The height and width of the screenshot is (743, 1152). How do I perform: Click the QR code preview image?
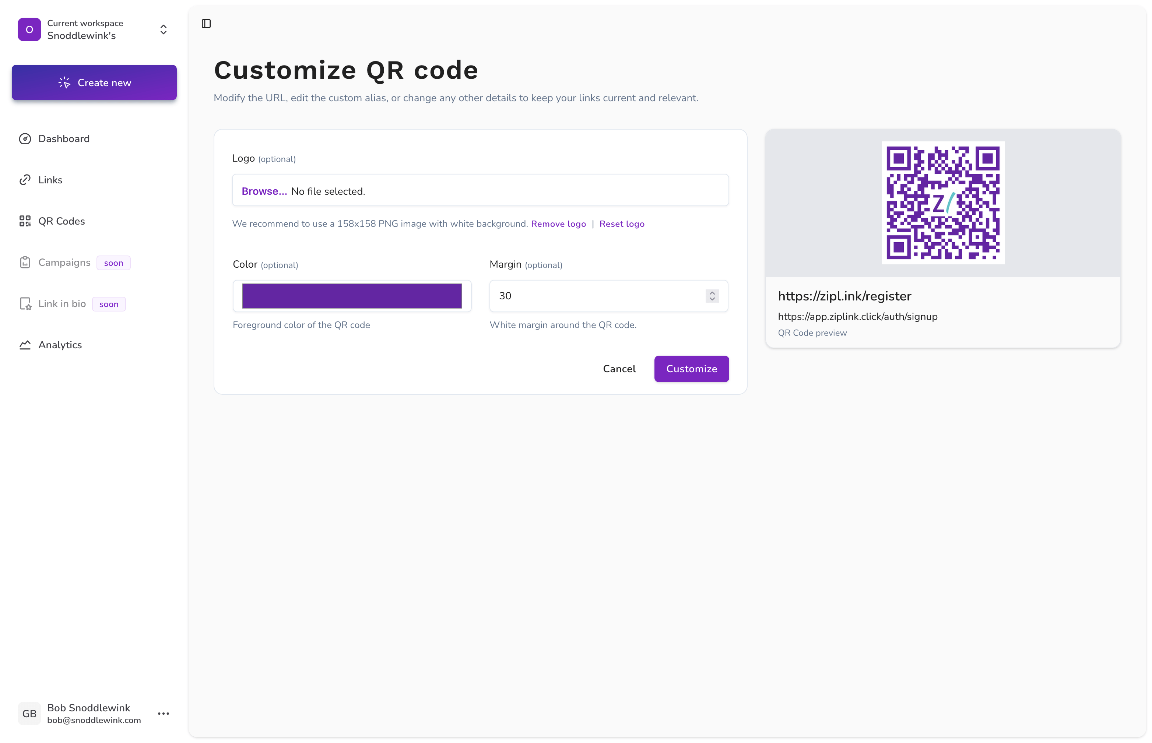(942, 203)
